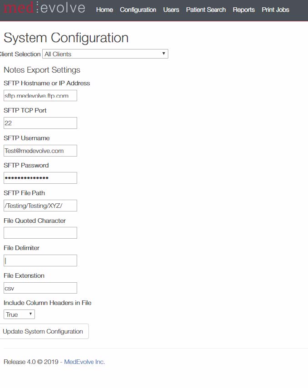Open Include Column Headers dropdown
This screenshot has height=388, width=308.
click(19, 314)
